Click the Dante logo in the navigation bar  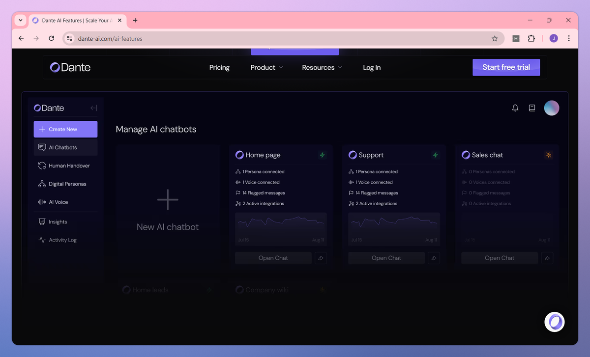pos(70,67)
